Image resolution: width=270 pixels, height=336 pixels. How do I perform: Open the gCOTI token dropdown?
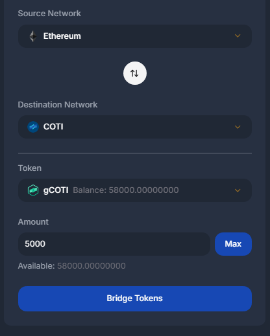click(135, 190)
